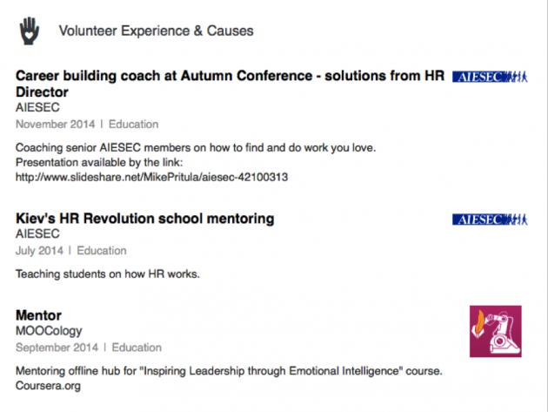Screen dimensions: 548x412
Task: Click the Education cause next to September 2014
Action: (x=137, y=348)
